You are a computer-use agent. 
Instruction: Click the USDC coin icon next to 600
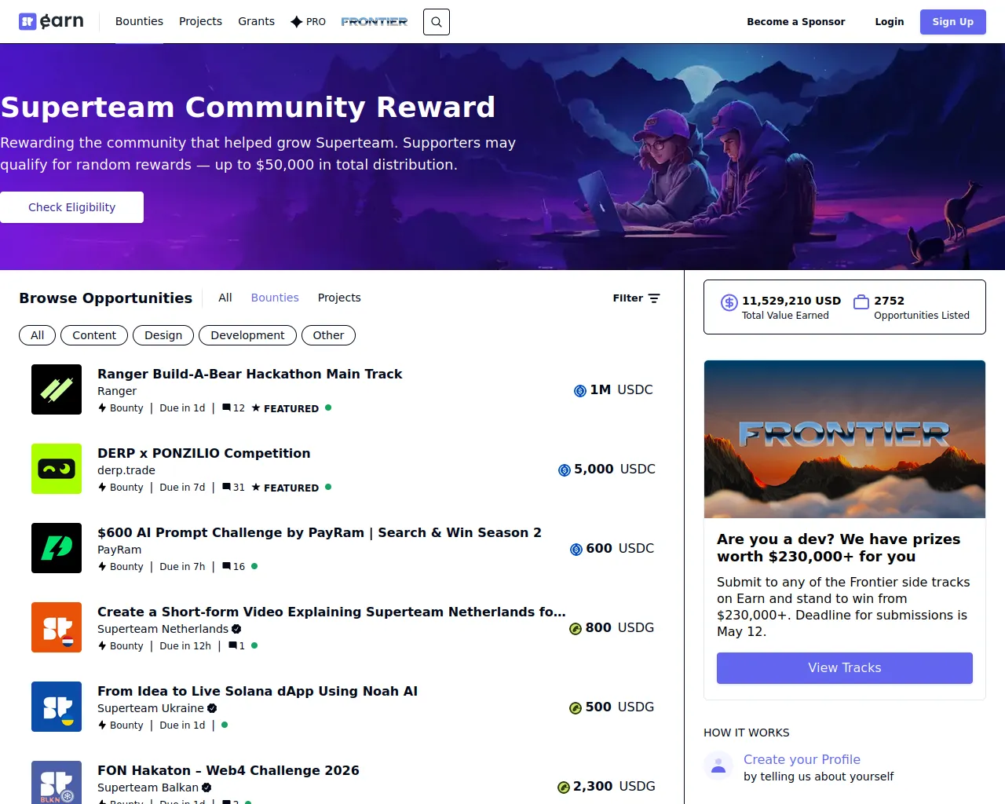(576, 550)
